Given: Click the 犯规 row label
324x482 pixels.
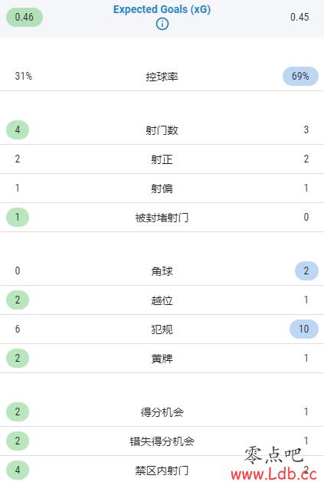Looking at the screenshot, I should [x=162, y=330].
